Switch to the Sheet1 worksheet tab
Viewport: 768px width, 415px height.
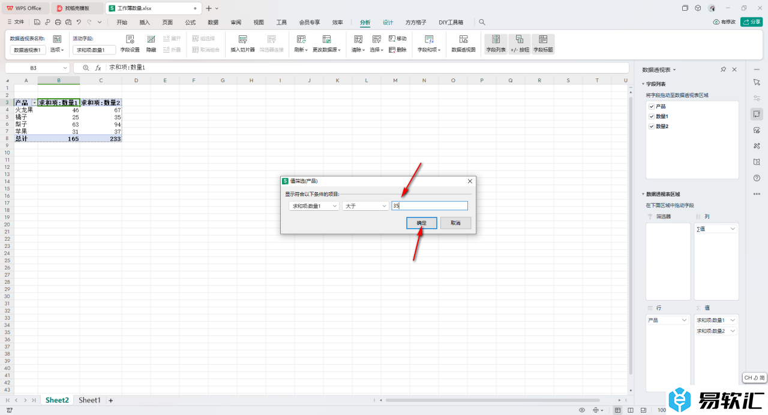tap(89, 400)
